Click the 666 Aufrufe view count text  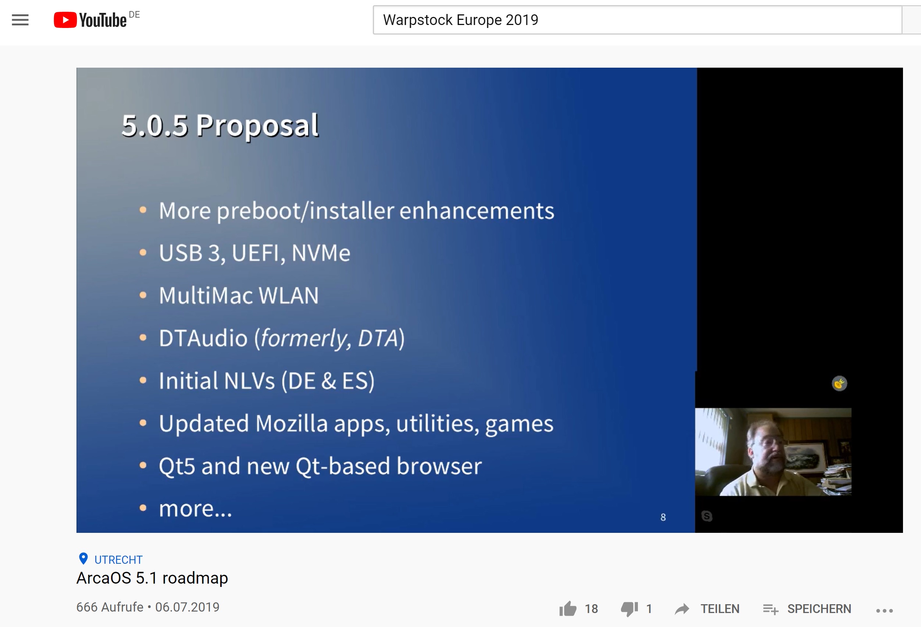[x=110, y=607]
